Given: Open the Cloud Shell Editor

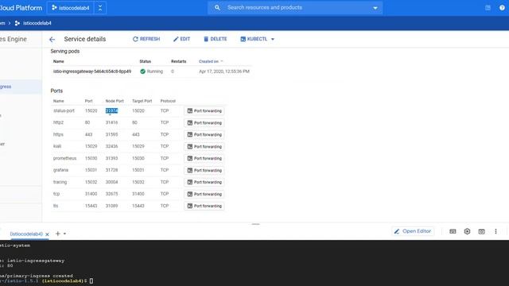Looking at the screenshot, I should (x=413, y=231).
